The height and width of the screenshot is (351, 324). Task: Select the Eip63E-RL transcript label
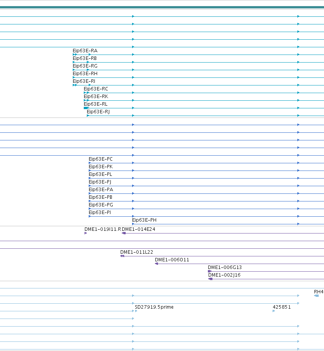point(96,104)
